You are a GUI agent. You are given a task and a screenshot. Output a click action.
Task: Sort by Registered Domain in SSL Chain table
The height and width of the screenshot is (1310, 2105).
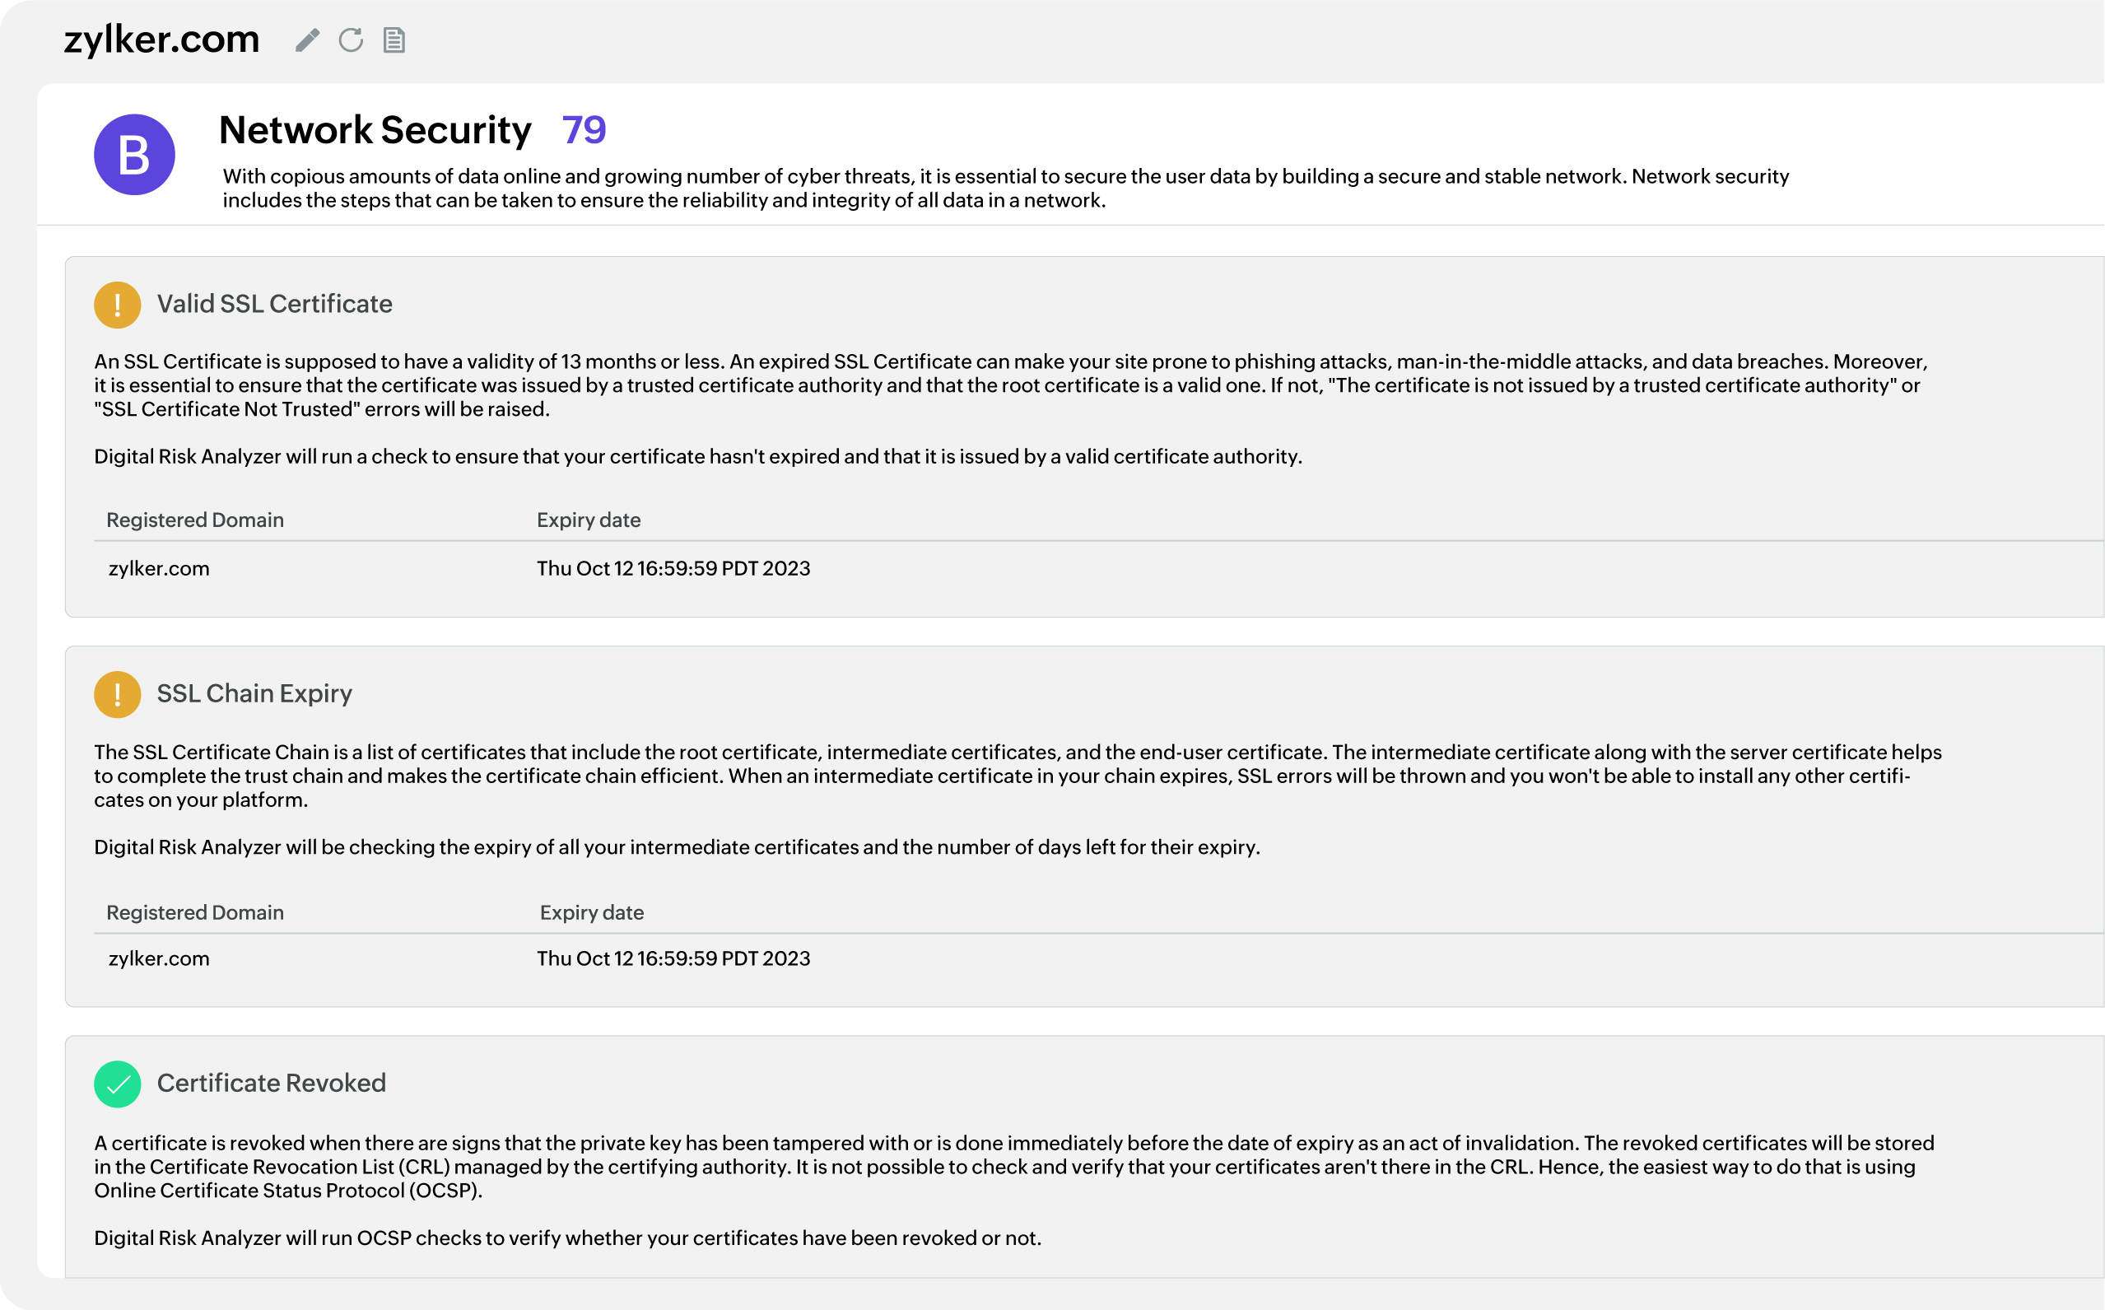click(195, 912)
